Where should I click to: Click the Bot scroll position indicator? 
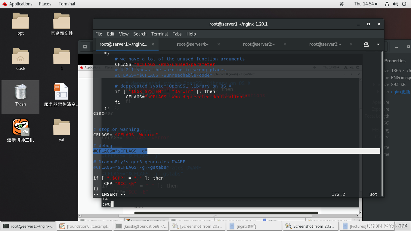point(373,194)
